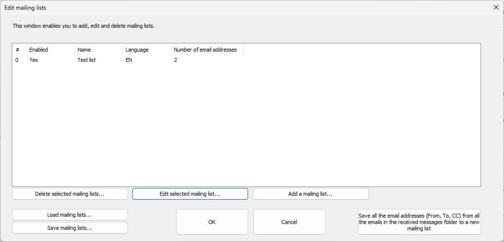
Task: Confirm changes with OK button
Action: (x=212, y=222)
